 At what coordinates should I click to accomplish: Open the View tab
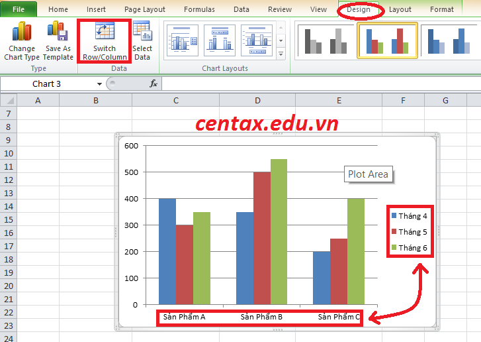click(318, 9)
